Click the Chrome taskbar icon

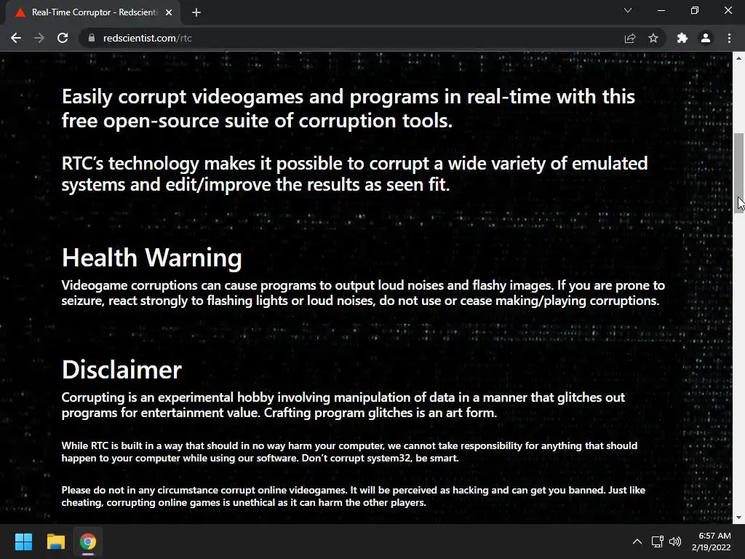[x=88, y=542]
